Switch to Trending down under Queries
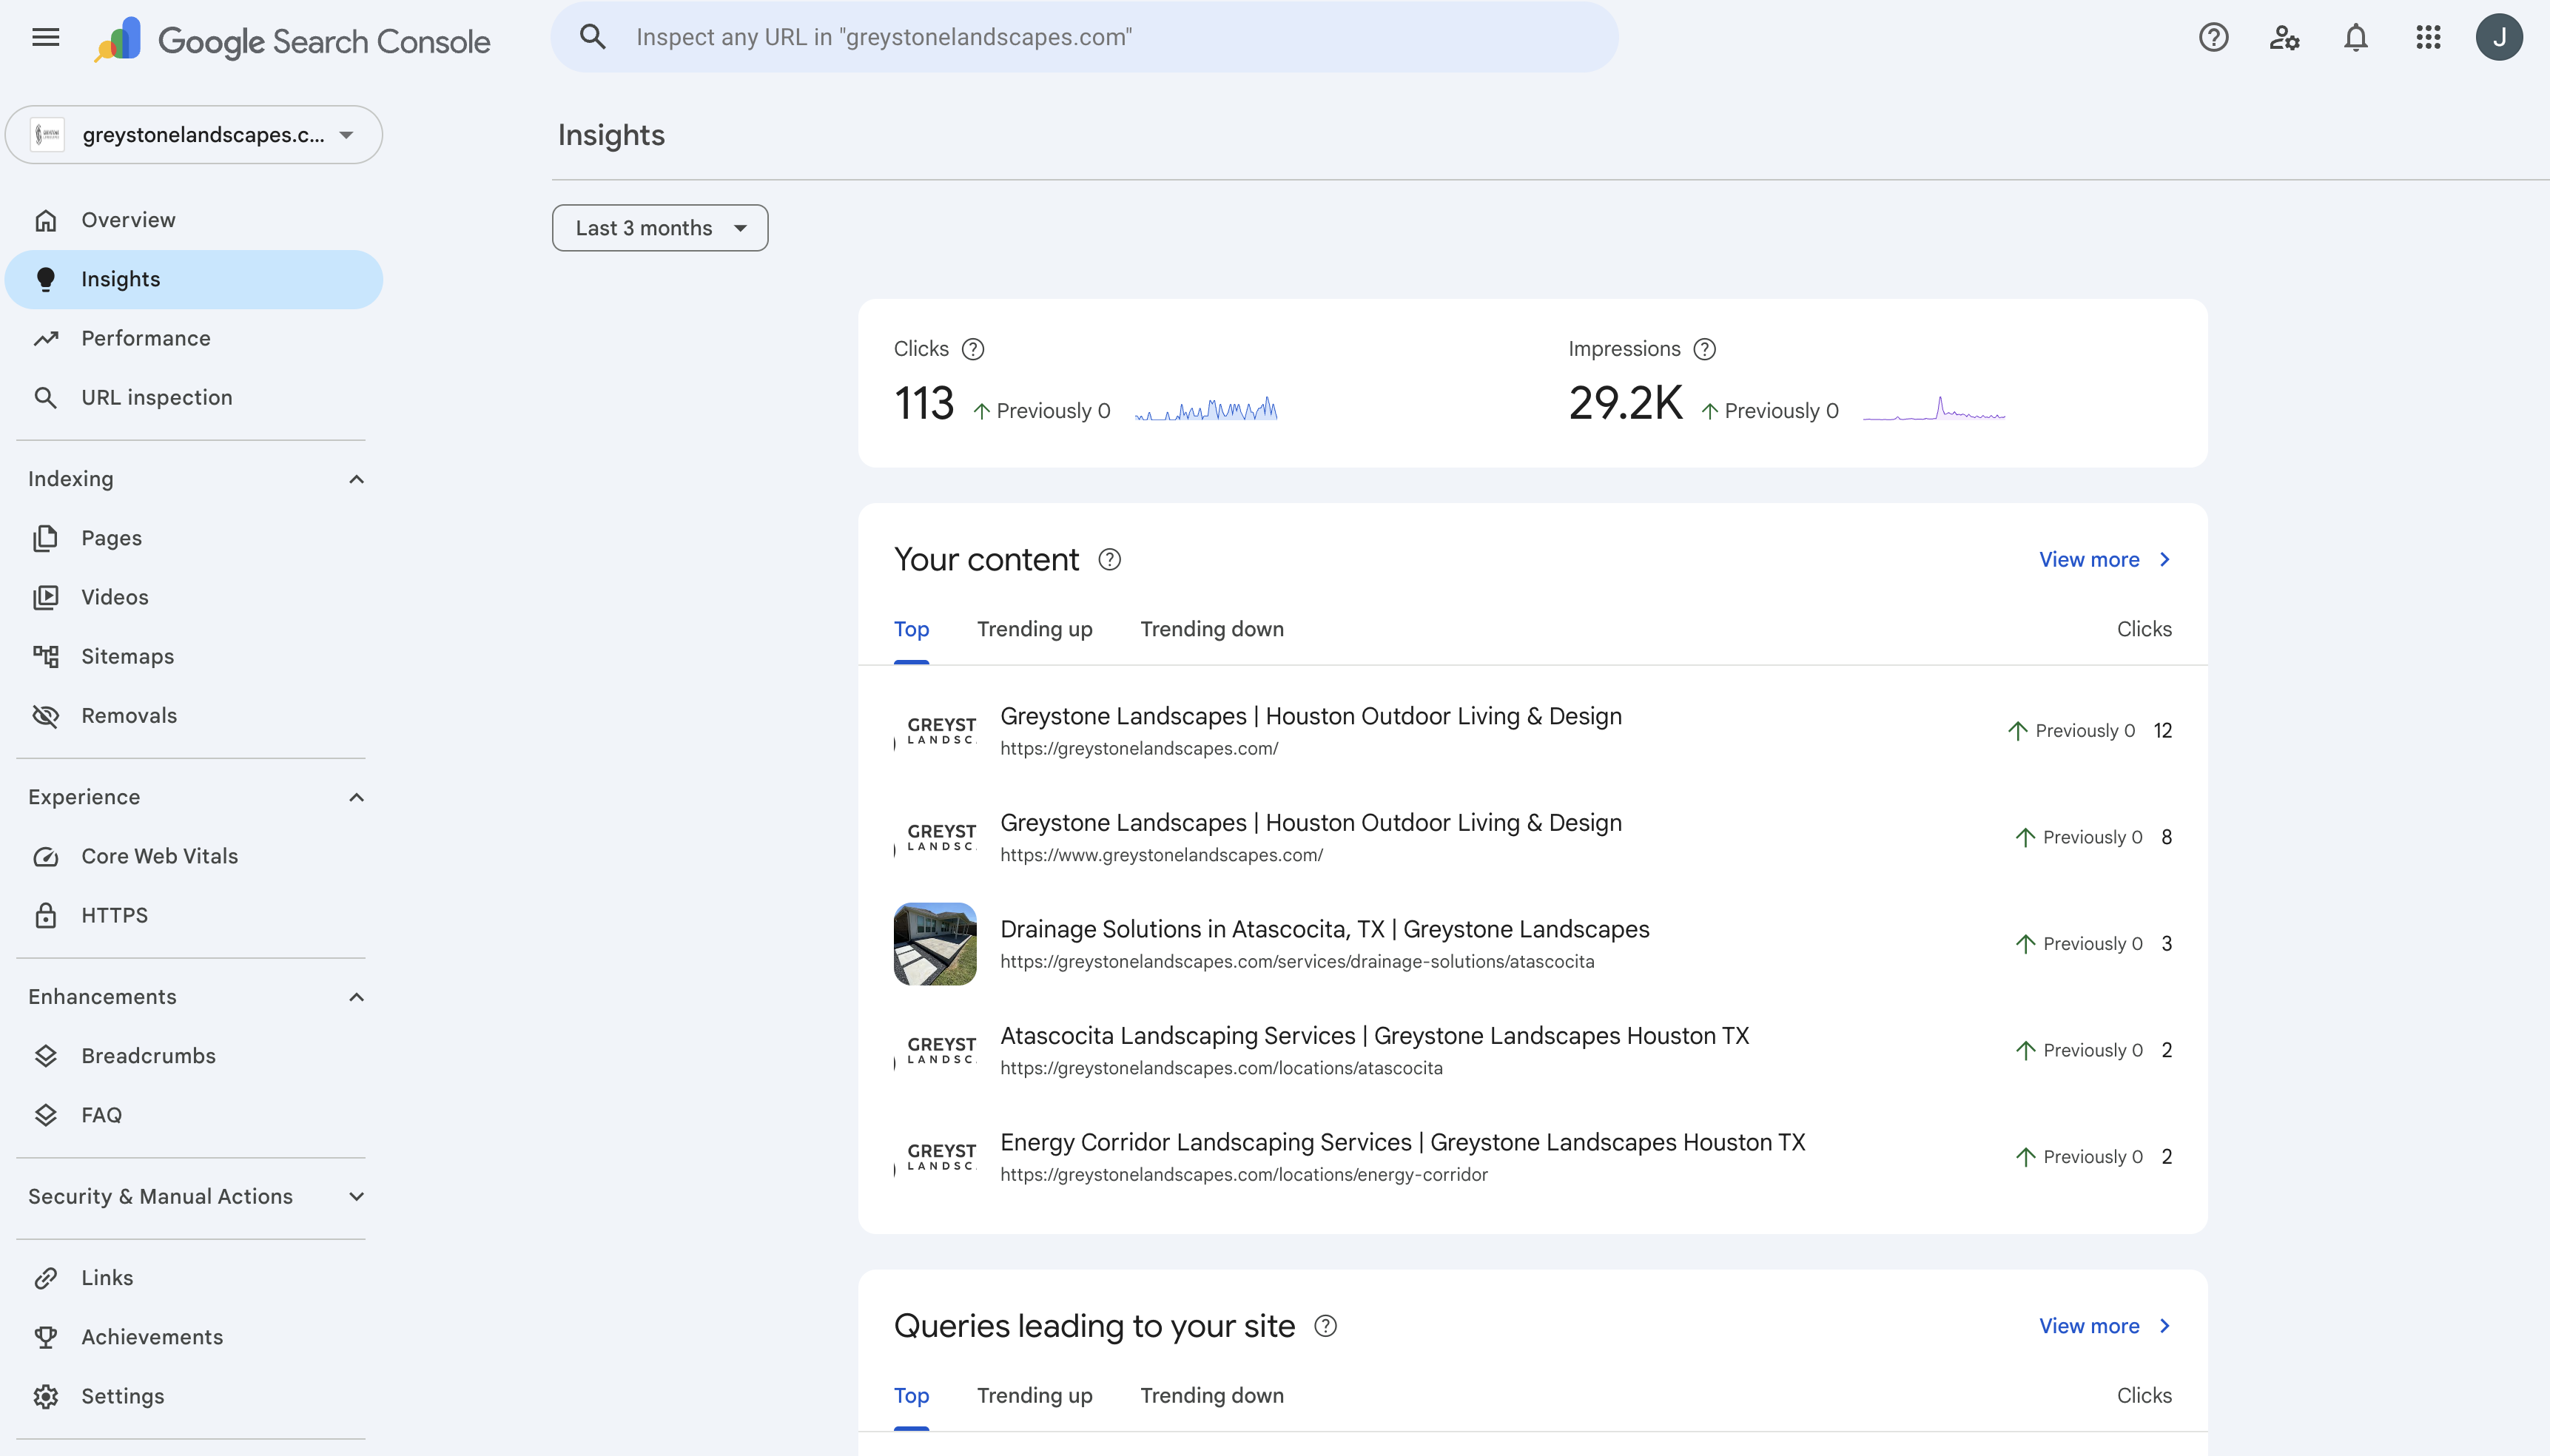The width and height of the screenshot is (2550, 1456). (x=1212, y=1395)
